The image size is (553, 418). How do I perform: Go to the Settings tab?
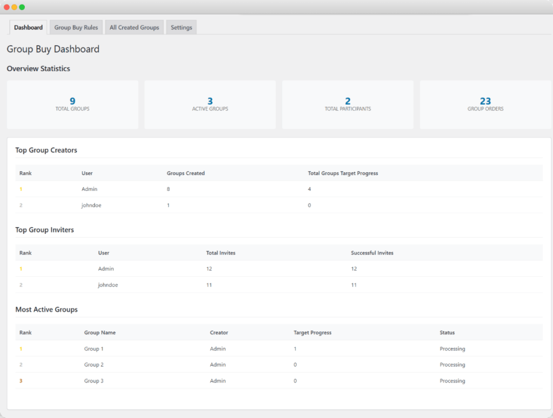(x=181, y=28)
